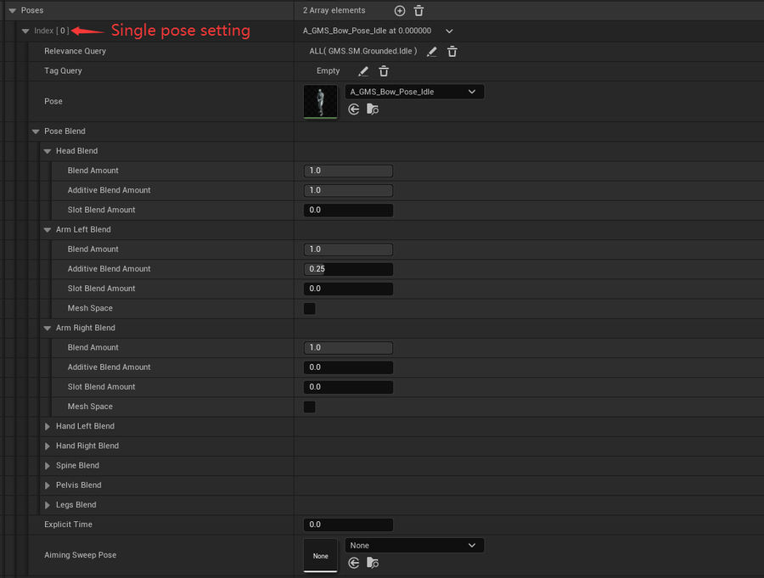Select the Tag Query property label
The image size is (764, 578).
[64, 70]
